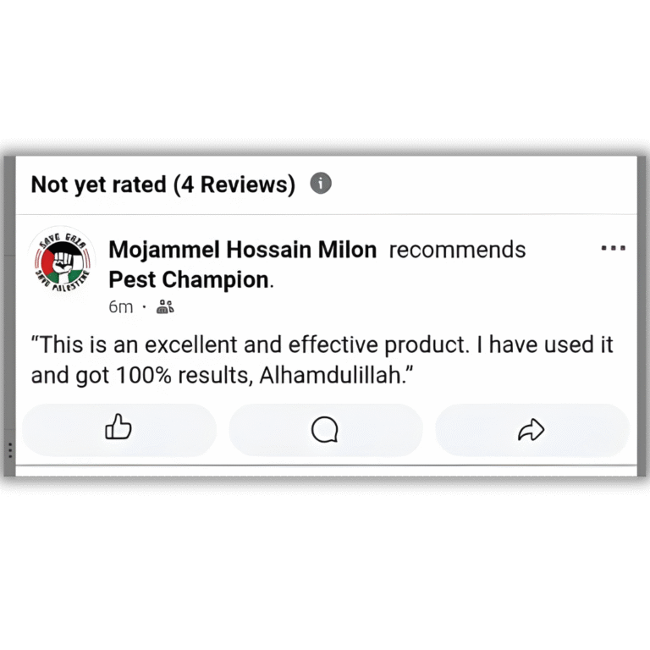Click the '(4 Reviews)' count text
The image size is (650, 650).
pyautogui.click(x=234, y=184)
